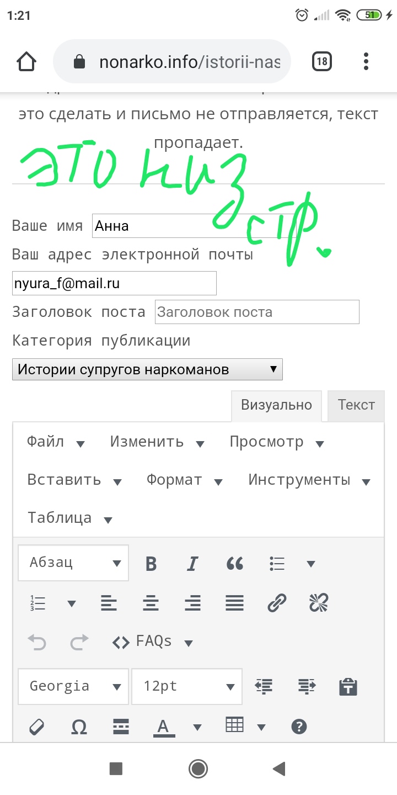Open the Абзац paragraph style dropdown
397x795 pixels.
pyautogui.click(x=73, y=563)
